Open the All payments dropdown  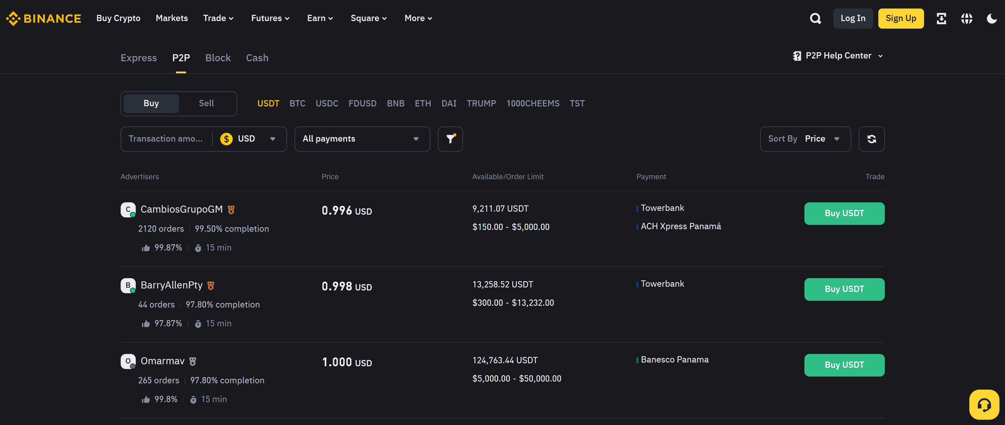362,139
